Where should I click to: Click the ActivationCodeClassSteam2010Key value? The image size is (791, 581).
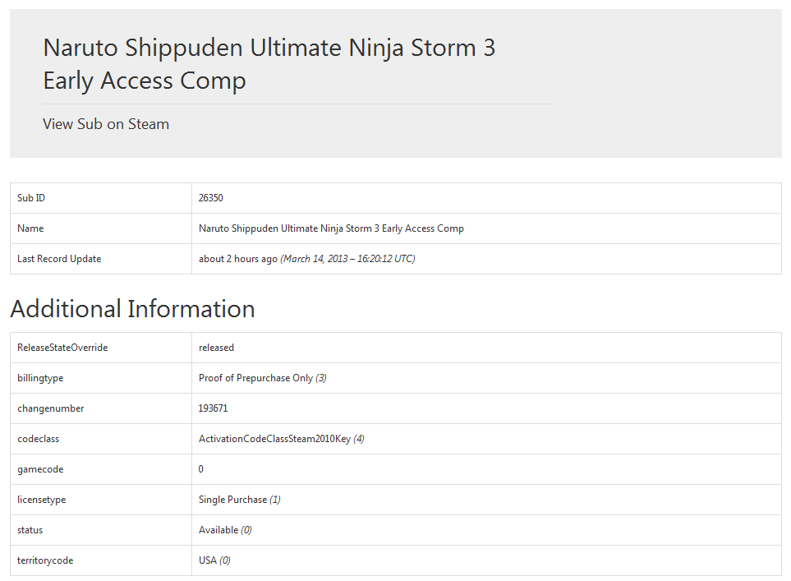[274, 439]
